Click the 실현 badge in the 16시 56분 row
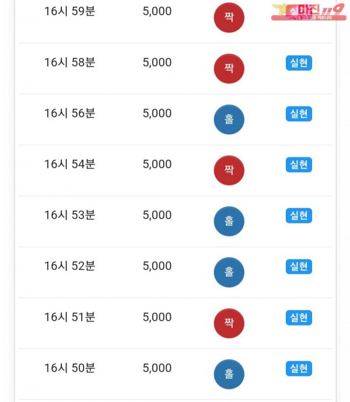Image resolution: width=350 pixels, height=402 pixels. point(299,114)
